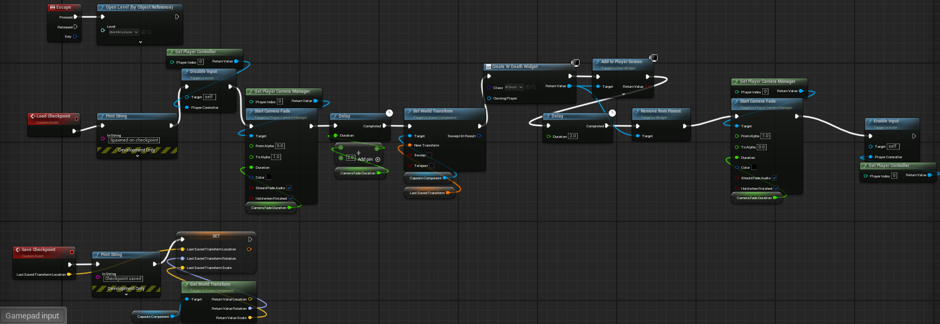940x324 pixels.
Task: Click the Escape node Pressed execution pin
Action: [76, 17]
